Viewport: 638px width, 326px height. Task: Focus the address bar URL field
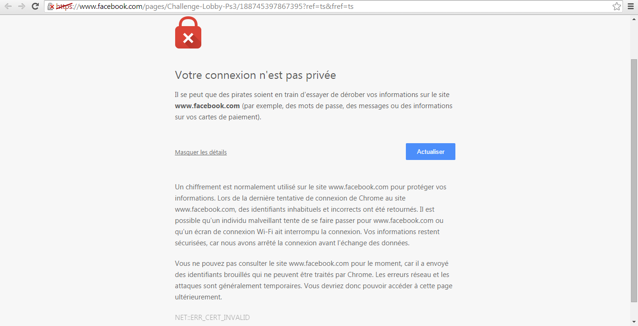[334, 7]
